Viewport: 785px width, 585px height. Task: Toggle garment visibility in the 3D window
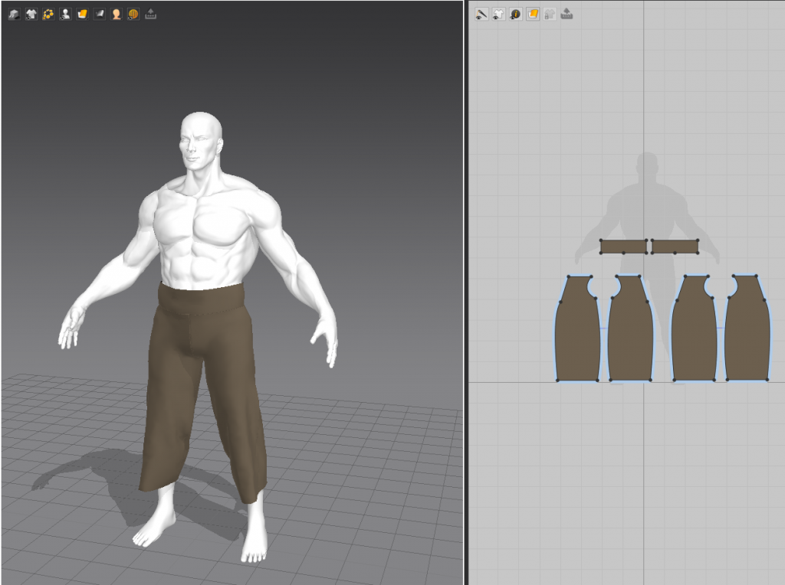(x=31, y=14)
